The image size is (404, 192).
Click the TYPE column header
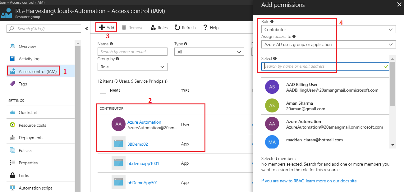coord(185,90)
